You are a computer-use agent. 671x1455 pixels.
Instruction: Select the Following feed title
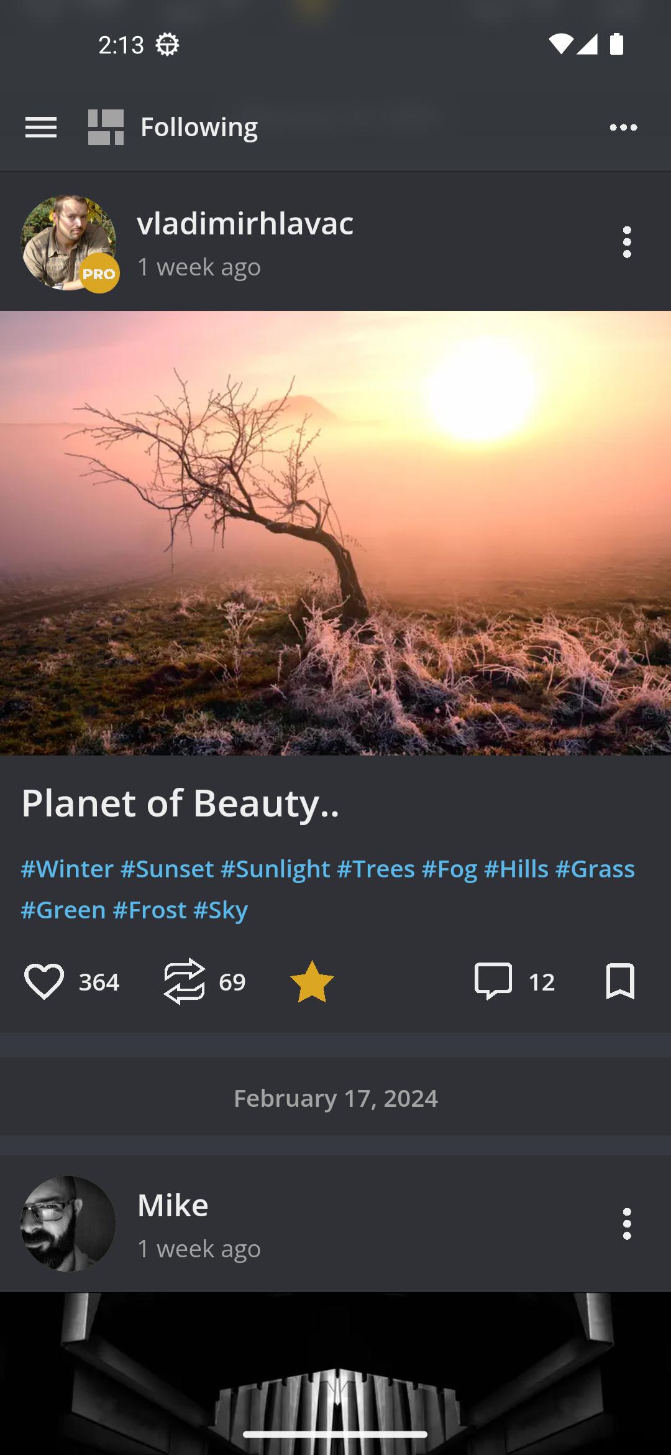tap(199, 127)
